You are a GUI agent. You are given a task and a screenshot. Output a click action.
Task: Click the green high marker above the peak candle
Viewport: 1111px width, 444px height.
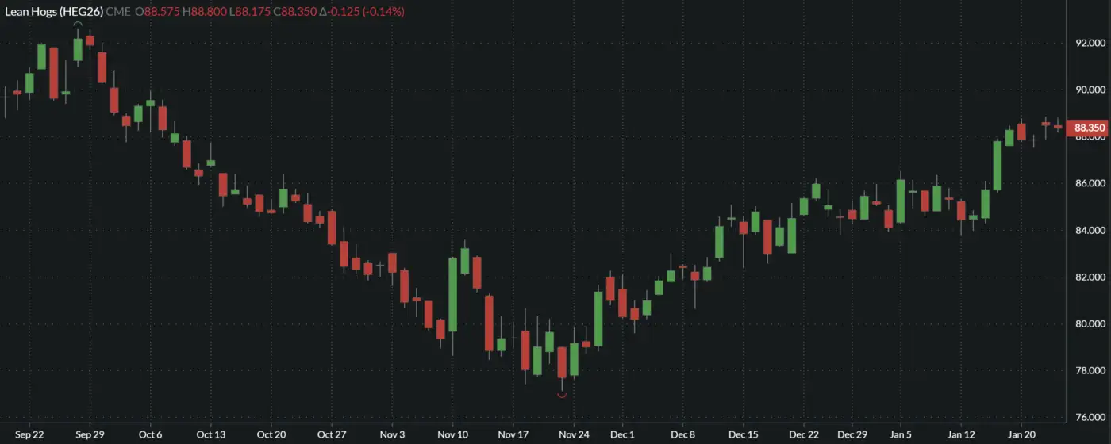click(78, 25)
